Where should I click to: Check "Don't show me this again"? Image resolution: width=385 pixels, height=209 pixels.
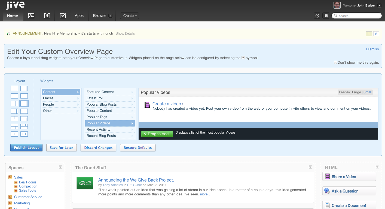[335, 62]
